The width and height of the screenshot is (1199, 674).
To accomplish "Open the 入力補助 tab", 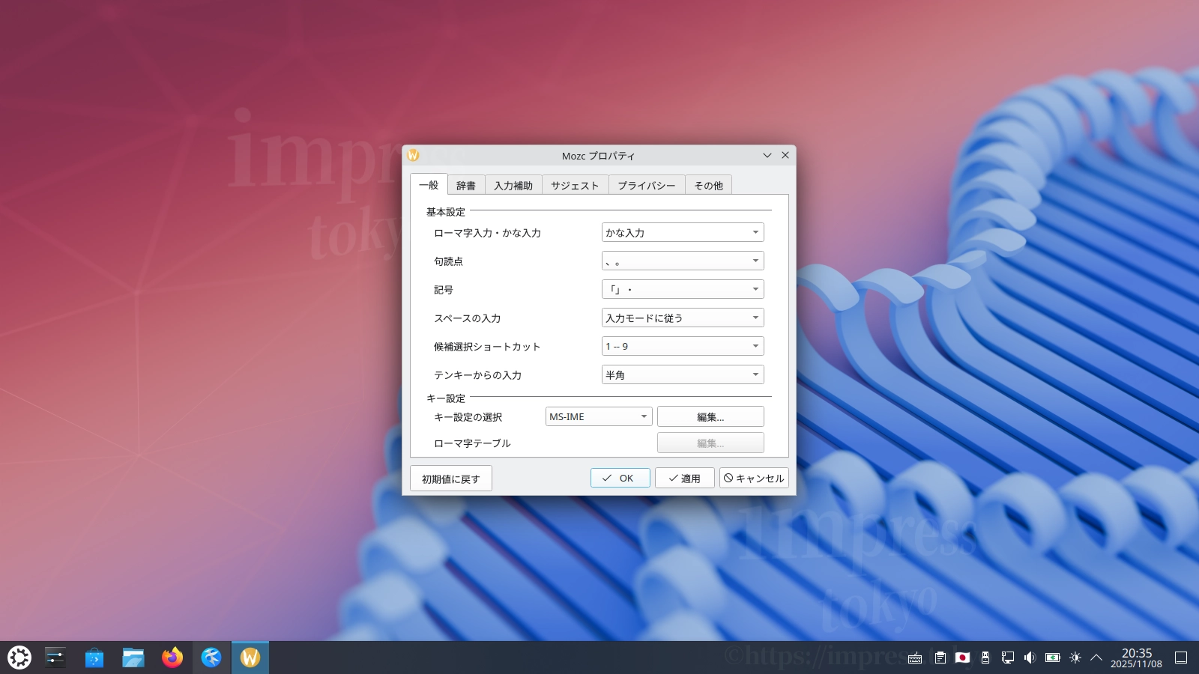I will [513, 185].
